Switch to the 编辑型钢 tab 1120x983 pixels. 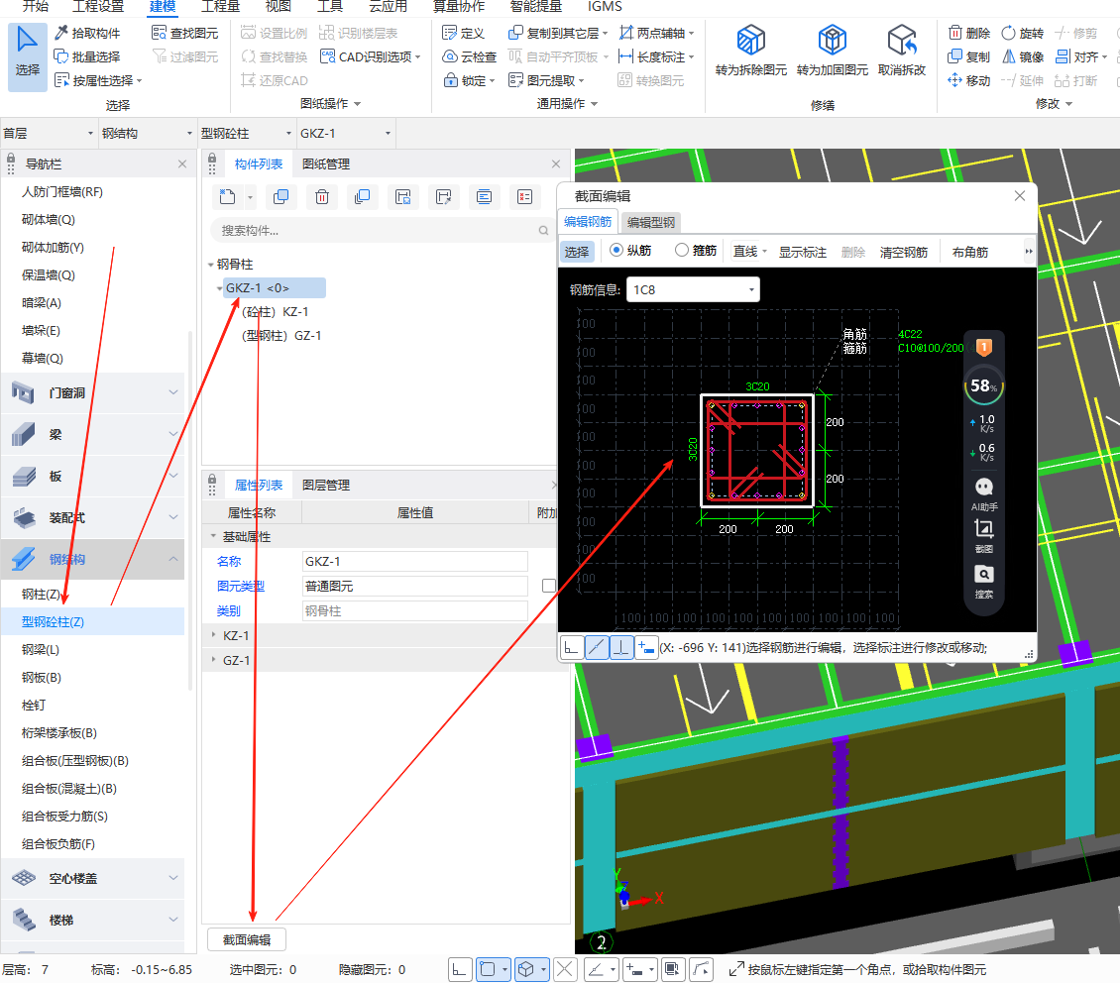651,222
